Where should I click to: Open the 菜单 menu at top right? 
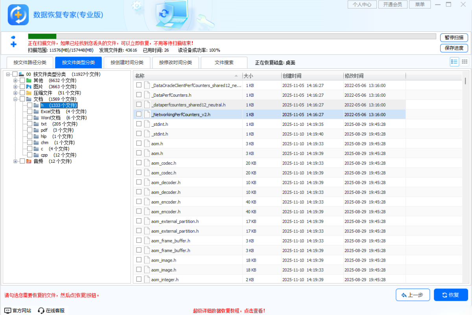tap(420, 5)
